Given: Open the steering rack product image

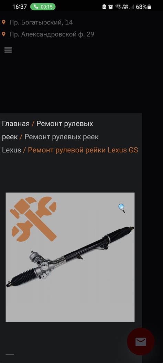Looking at the screenshot, I should tap(70, 257).
